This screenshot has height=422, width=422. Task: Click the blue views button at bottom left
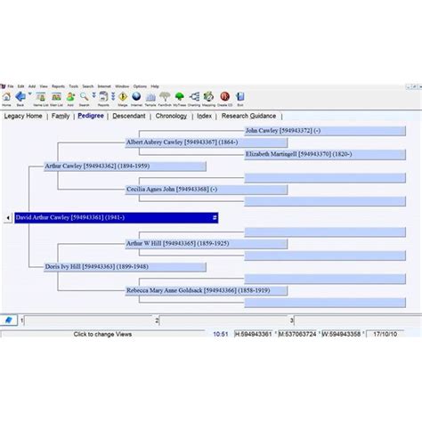tap(9, 321)
